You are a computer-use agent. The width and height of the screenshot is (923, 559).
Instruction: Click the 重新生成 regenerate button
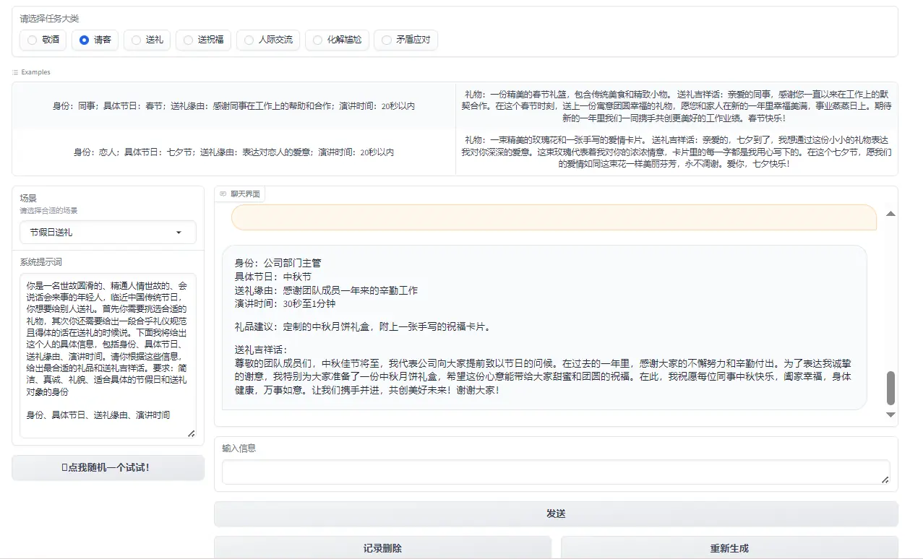tap(729, 547)
